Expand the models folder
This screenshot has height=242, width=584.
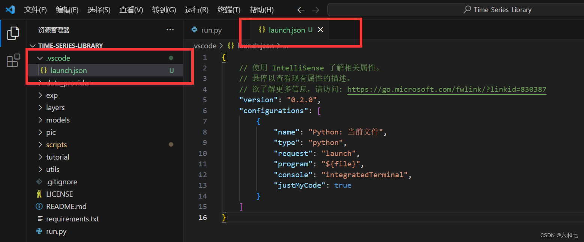point(40,120)
